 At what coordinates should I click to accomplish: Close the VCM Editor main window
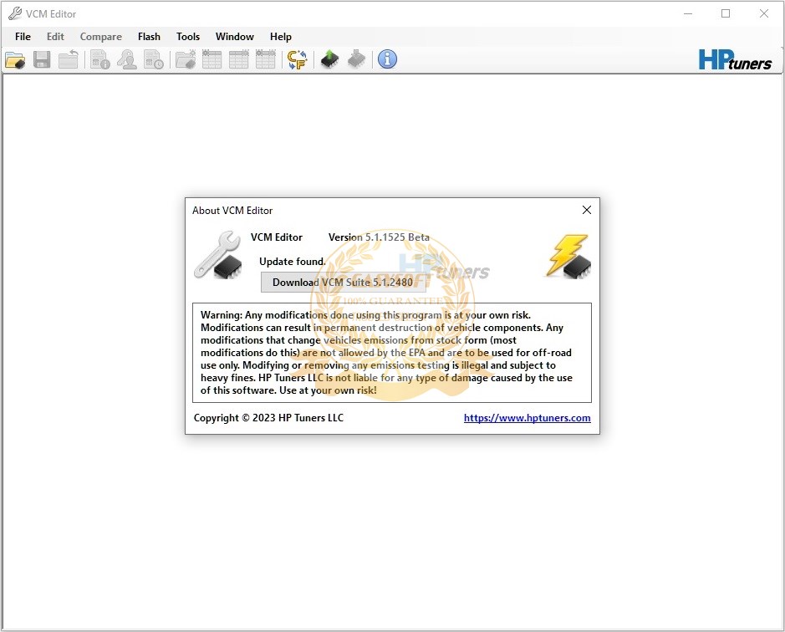[x=763, y=13]
